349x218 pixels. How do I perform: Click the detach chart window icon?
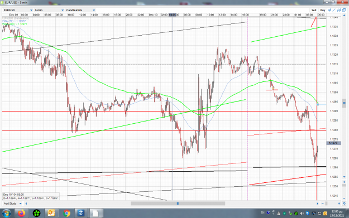[x=344, y=10]
